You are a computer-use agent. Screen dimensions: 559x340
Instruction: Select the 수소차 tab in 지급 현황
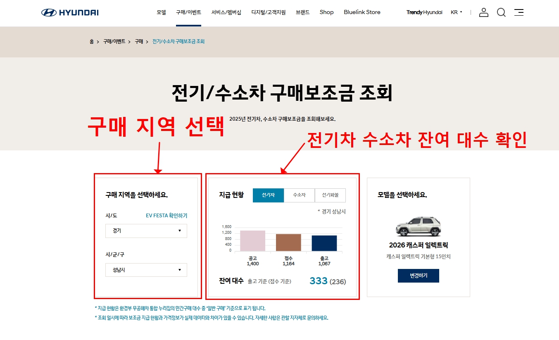[x=299, y=195]
